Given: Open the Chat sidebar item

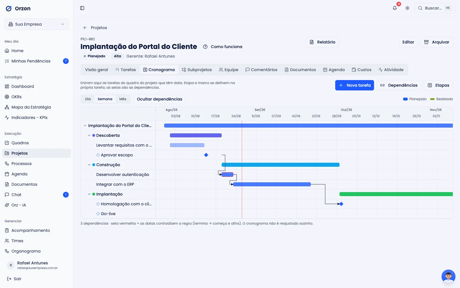Looking at the screenshot, I should (x=37, y=195).
